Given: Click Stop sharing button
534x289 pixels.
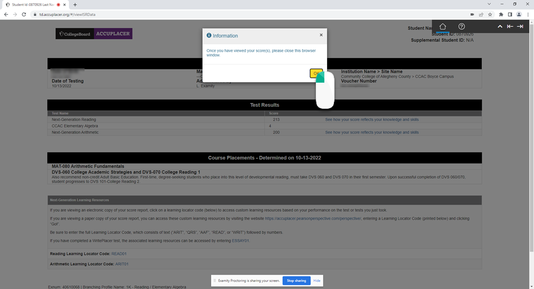Looking at the screenshot, I should point(296,280).
